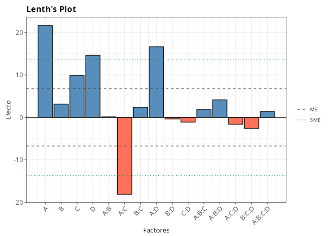
Task: Click the Efecto y-axis label
Action: pyautogui.click(x=9, y=110)
